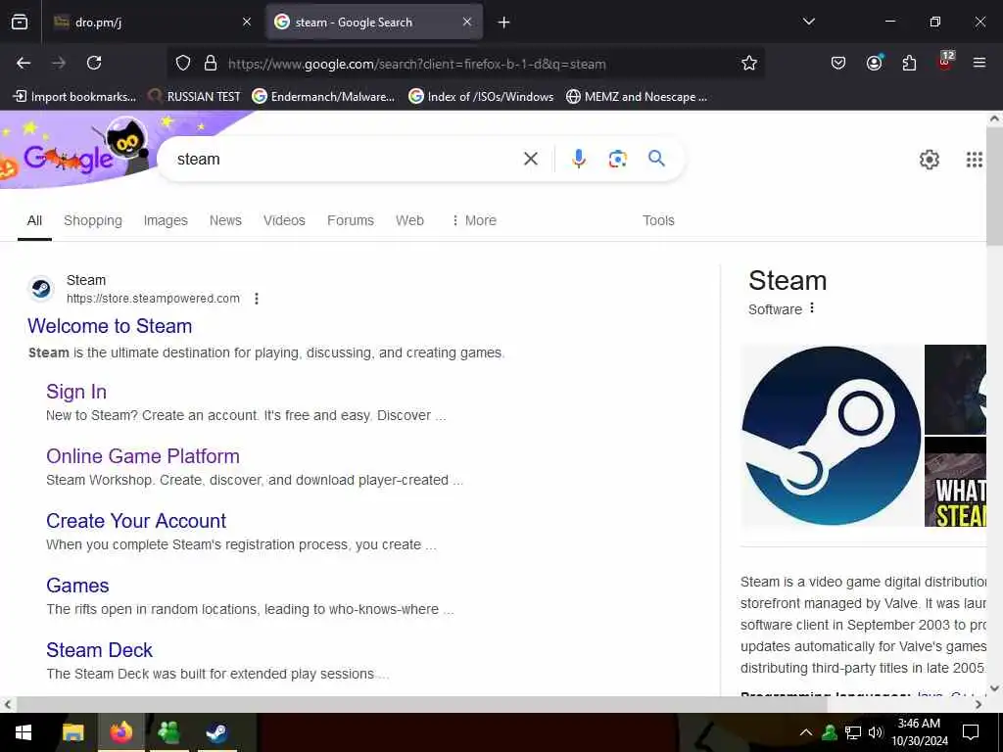
Task: Click the Firefox icon in the taskbar
Action: click(120, 732)
